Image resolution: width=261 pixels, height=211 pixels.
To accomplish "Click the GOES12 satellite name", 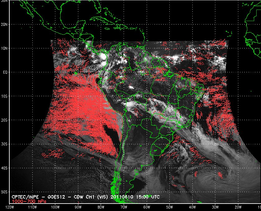I will (57, 197).
